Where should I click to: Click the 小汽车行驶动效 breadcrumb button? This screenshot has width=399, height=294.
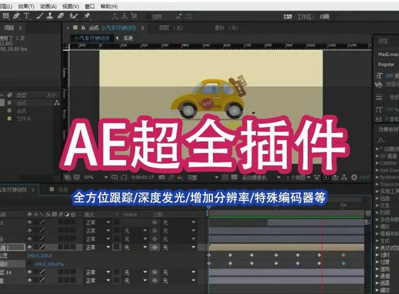(92, 38)
